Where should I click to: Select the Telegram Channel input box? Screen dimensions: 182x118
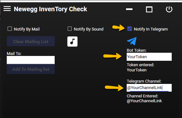click(149, 88)
